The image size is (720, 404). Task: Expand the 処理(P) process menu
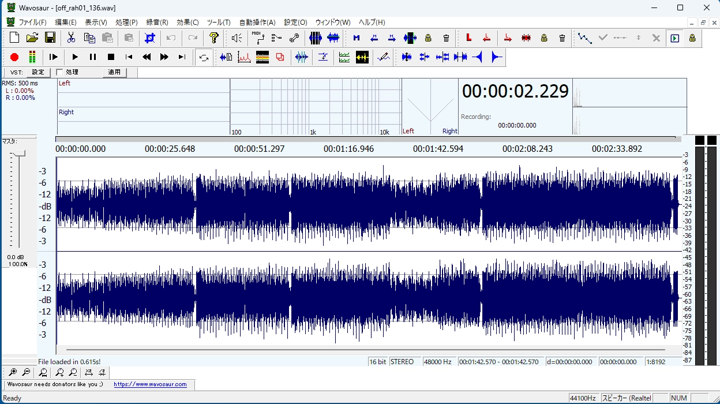(x=126, y=23)
